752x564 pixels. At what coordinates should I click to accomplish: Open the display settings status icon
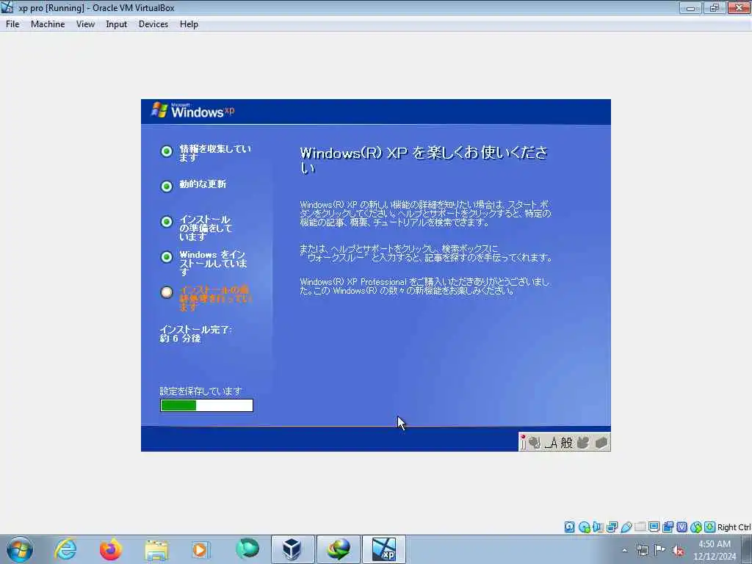(x=654, y=527)
